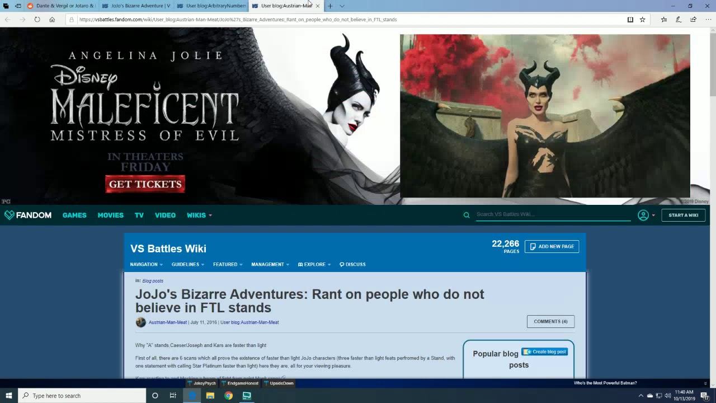Open user account avatar menu
The width and height of the screenshot is (716, 403).
coord(646,215)
